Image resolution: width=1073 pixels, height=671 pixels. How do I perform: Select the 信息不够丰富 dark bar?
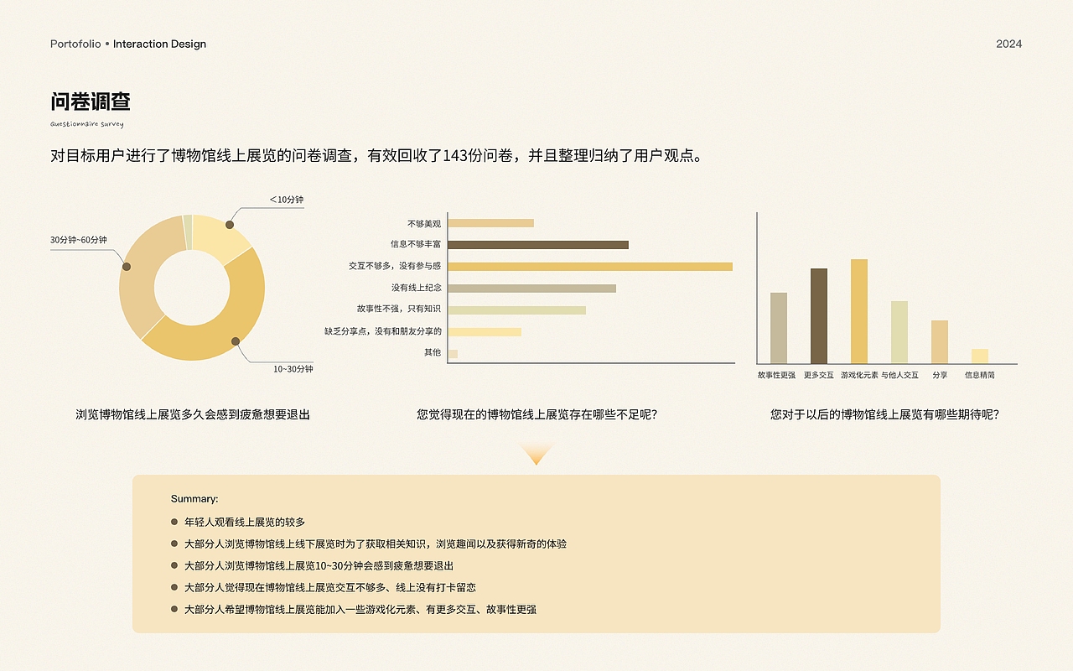coord(536,244)
